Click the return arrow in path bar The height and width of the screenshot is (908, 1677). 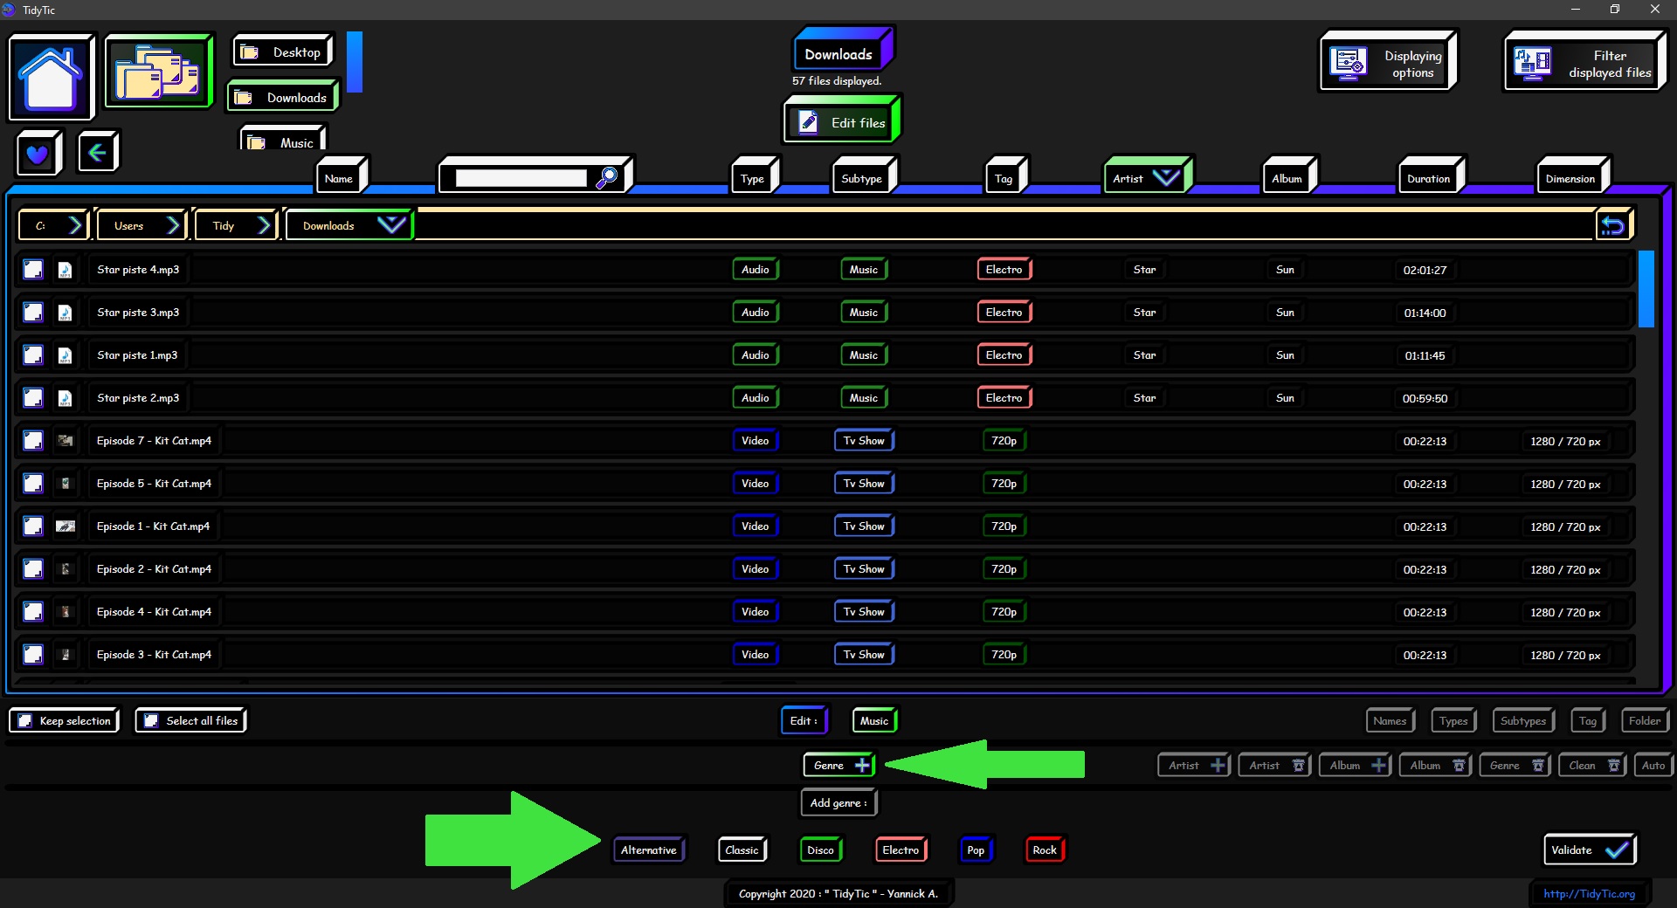pos(1612,226)
